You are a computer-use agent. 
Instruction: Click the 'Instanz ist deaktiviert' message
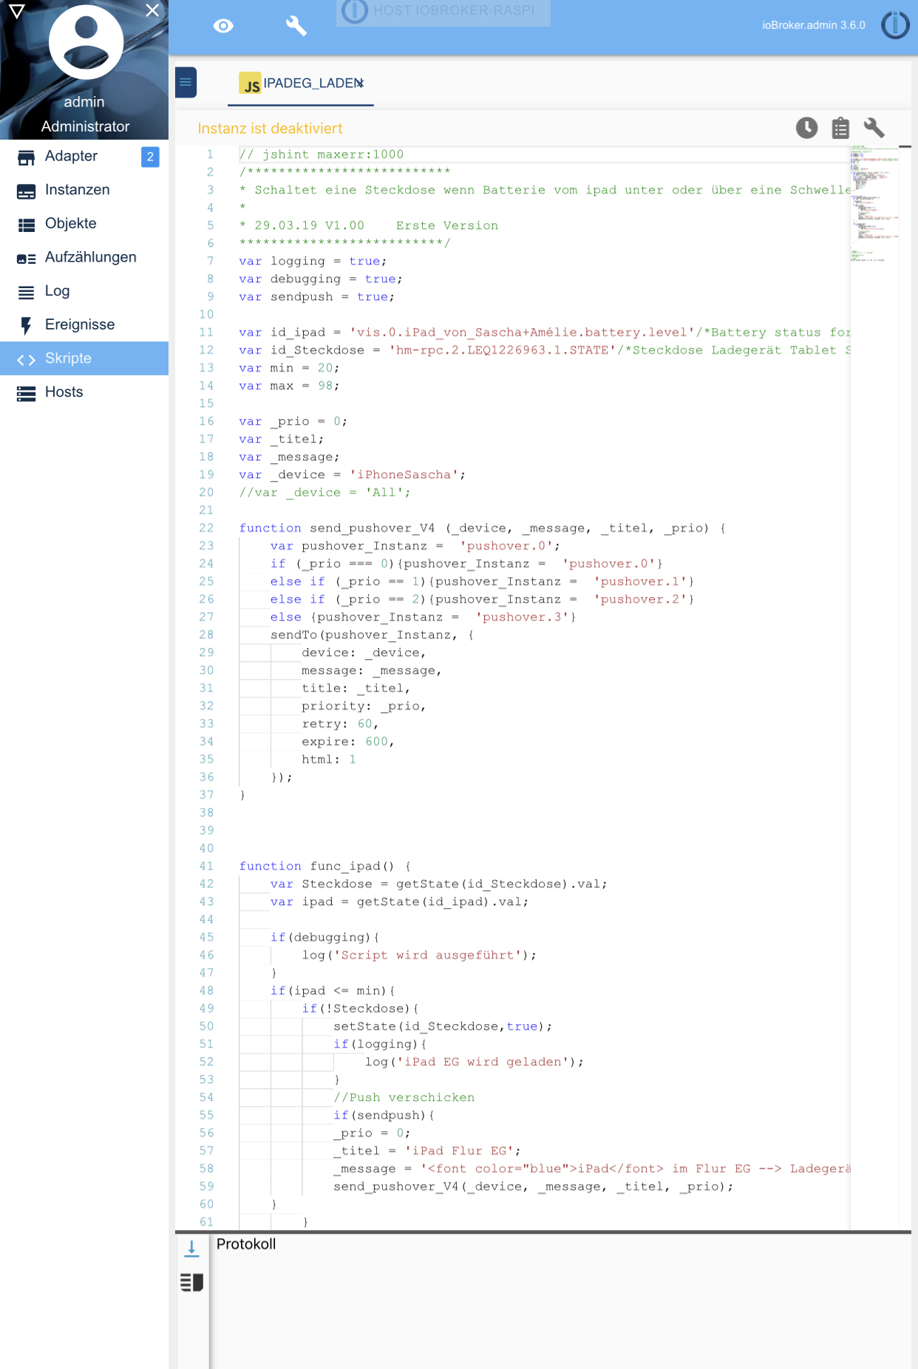pos(270,129)
